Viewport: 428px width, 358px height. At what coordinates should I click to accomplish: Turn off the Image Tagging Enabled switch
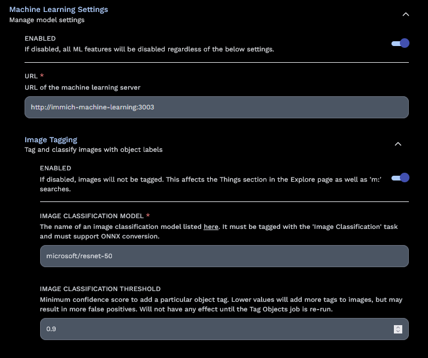400,178
